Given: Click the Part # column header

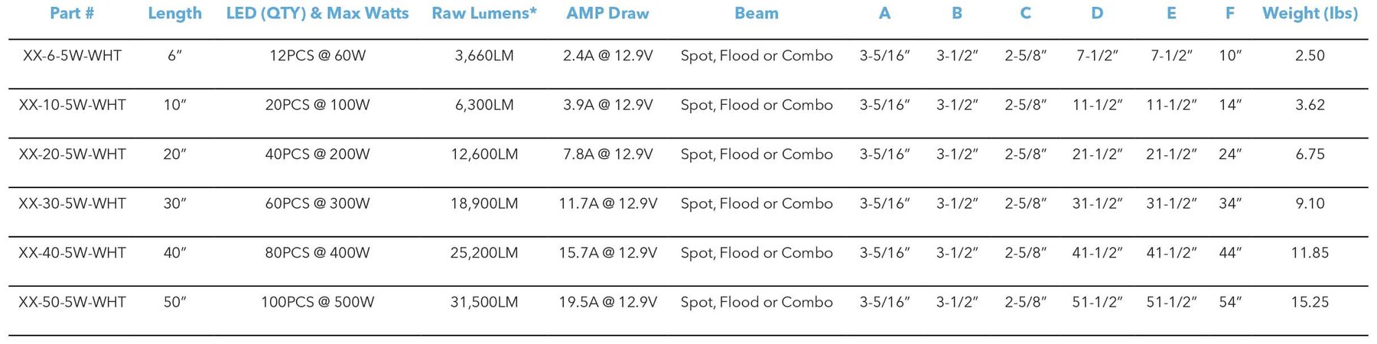Looking at the screenshot, I should 72,14.
